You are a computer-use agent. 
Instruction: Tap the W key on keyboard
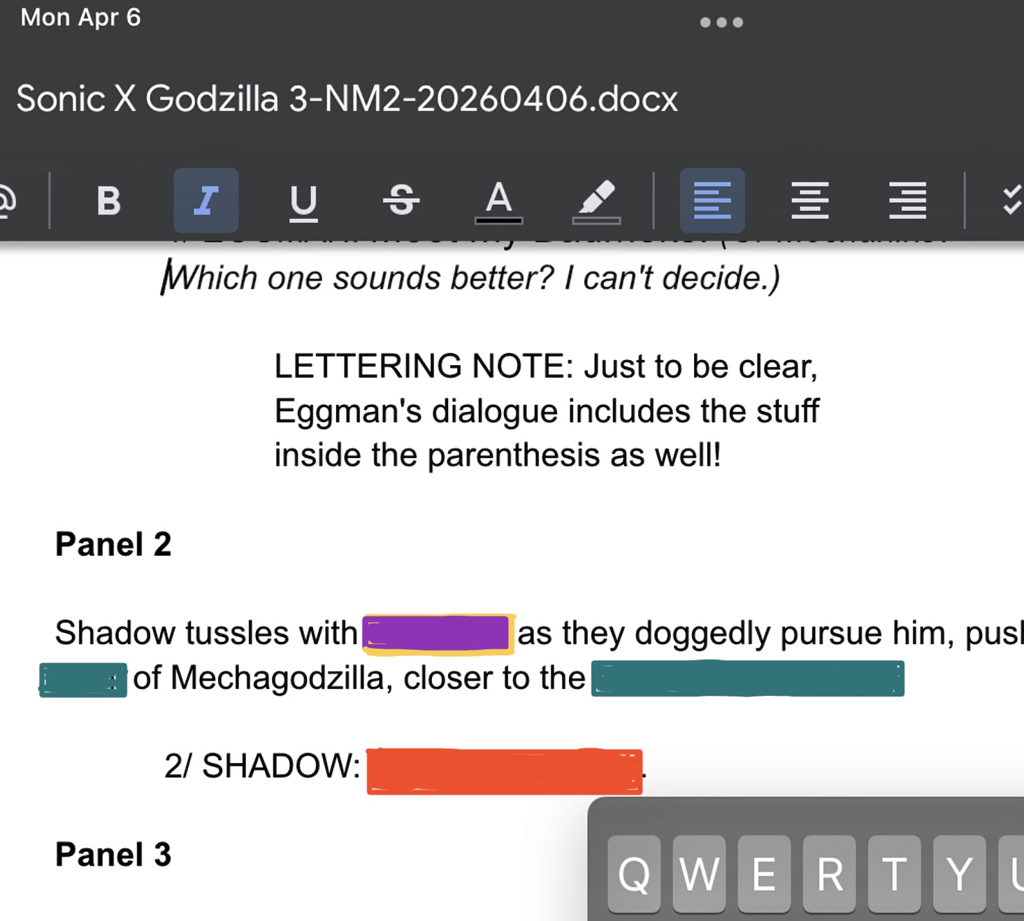[699, 873]
